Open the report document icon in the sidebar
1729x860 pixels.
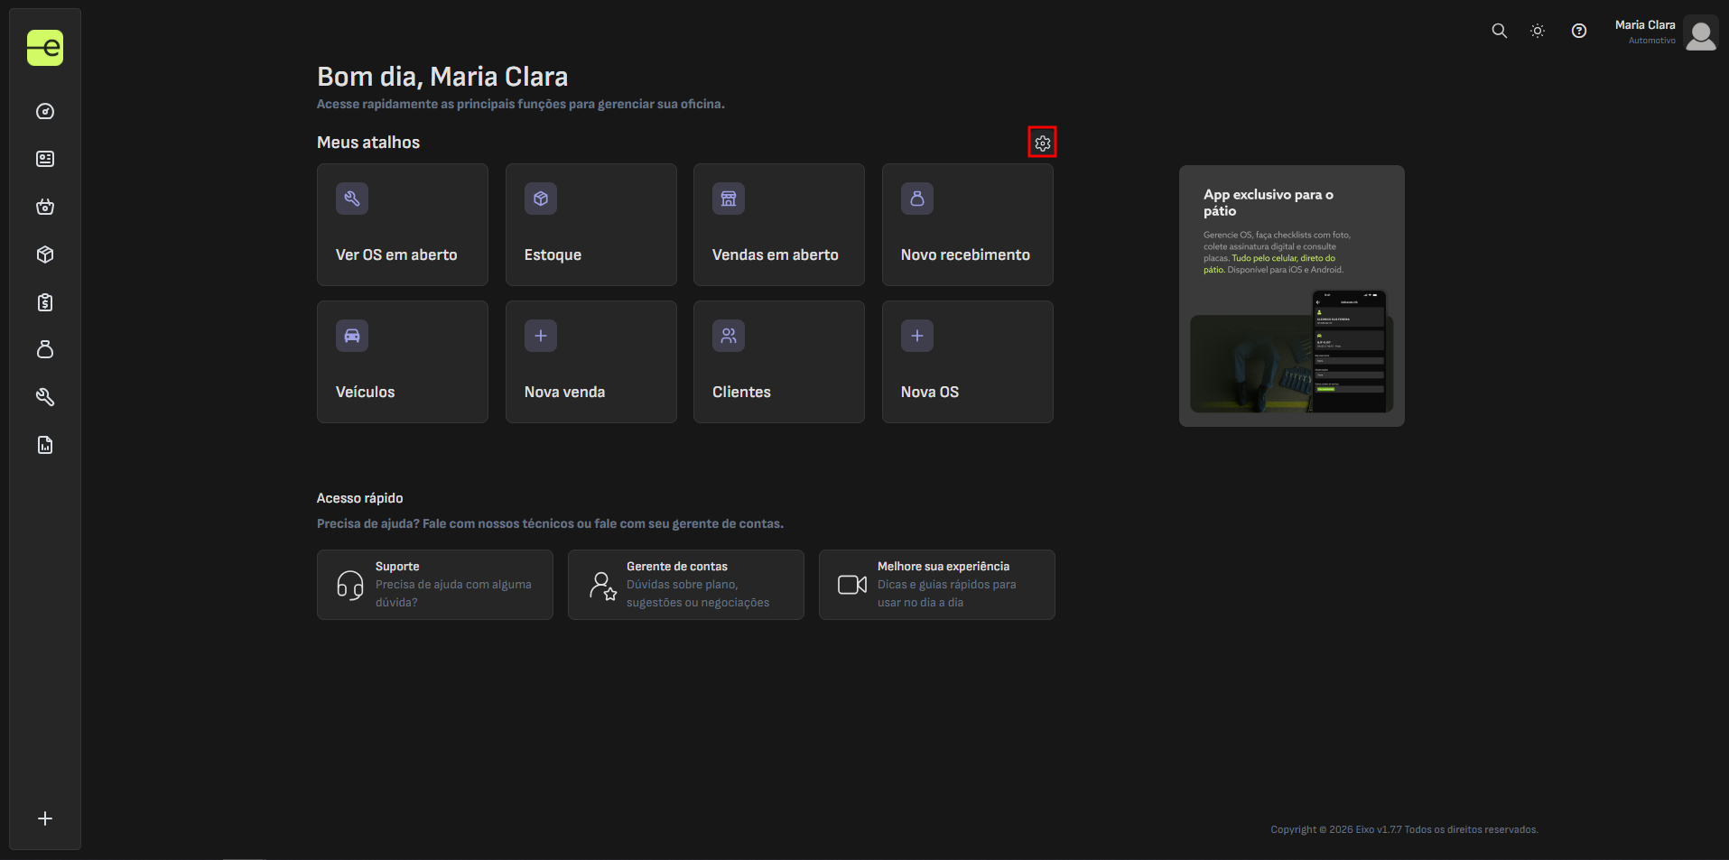(x=45, y=445)
